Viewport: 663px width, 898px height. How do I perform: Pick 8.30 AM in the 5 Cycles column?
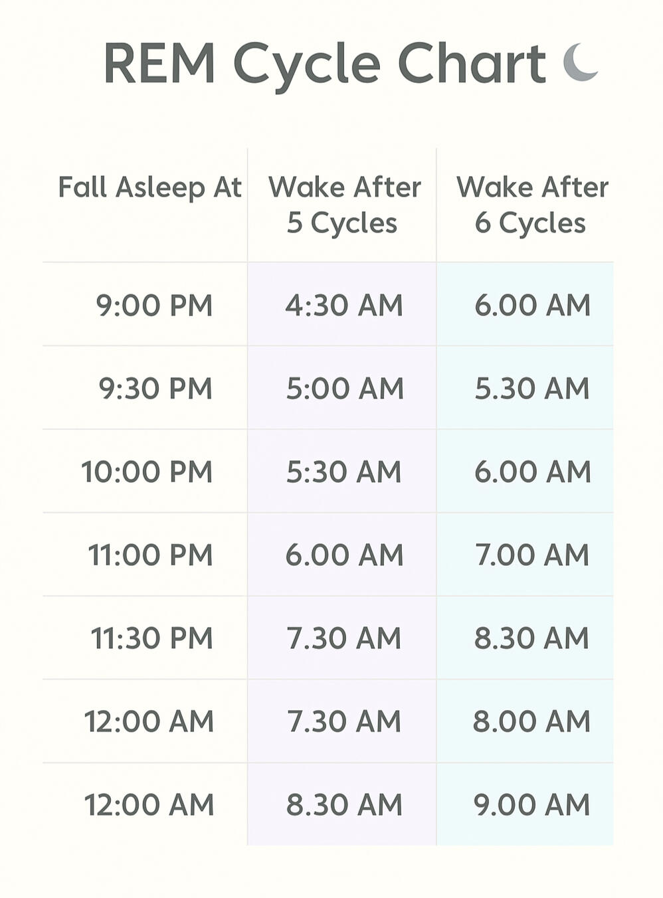pyautogui.click(x=344, y=804)
